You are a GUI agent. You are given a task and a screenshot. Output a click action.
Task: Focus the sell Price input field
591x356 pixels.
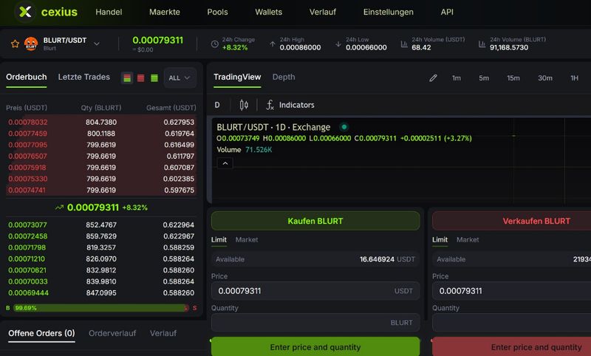tap(511, 291)
